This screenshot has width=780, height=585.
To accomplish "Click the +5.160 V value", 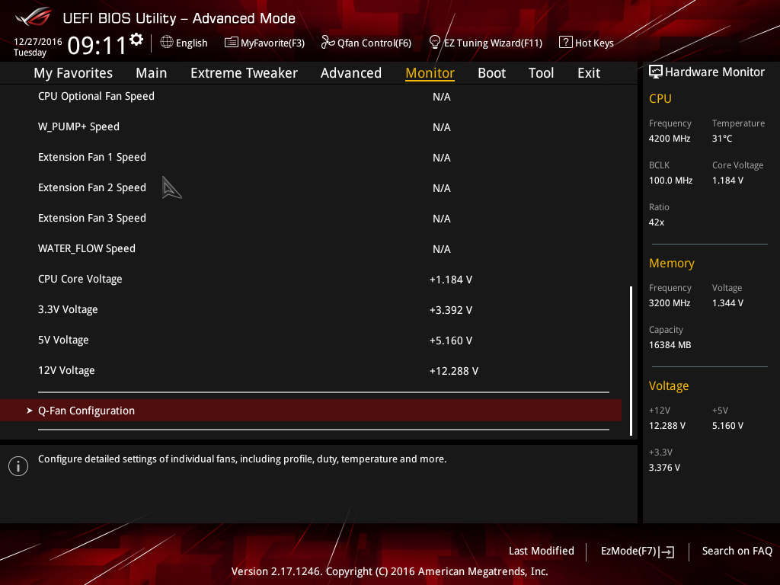I will (x=451, y=340).
